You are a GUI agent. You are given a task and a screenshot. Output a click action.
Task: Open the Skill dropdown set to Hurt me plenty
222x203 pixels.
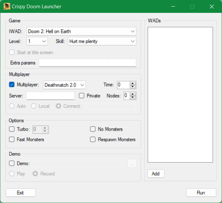coord(102,41)
